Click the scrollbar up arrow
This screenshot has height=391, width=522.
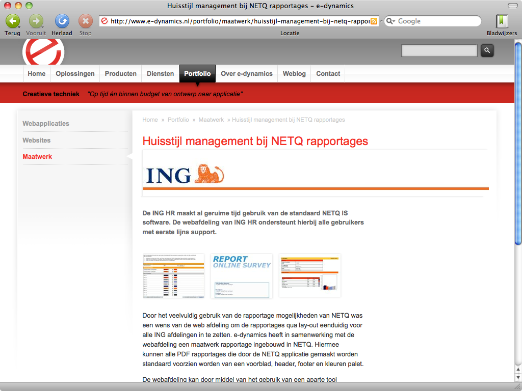pyautogui.click(x=518, y=370)
